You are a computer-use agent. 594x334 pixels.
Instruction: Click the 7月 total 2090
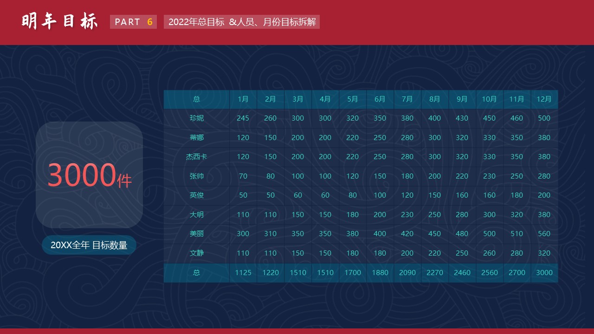tap(407, 272)
